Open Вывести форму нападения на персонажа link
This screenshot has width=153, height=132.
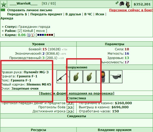[76, 93]
